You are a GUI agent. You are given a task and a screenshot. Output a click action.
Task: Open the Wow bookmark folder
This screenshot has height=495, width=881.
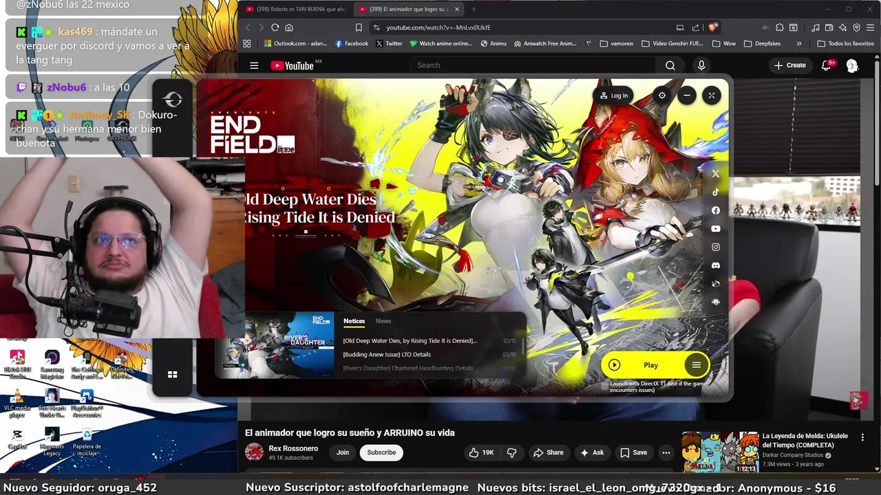point(723,43)
